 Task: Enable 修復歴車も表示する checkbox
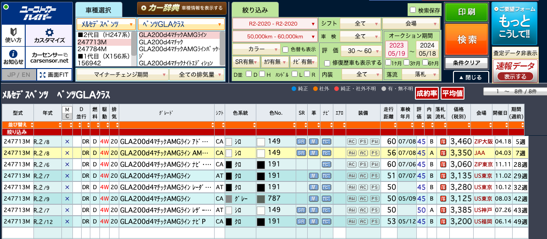pos(327,63)
